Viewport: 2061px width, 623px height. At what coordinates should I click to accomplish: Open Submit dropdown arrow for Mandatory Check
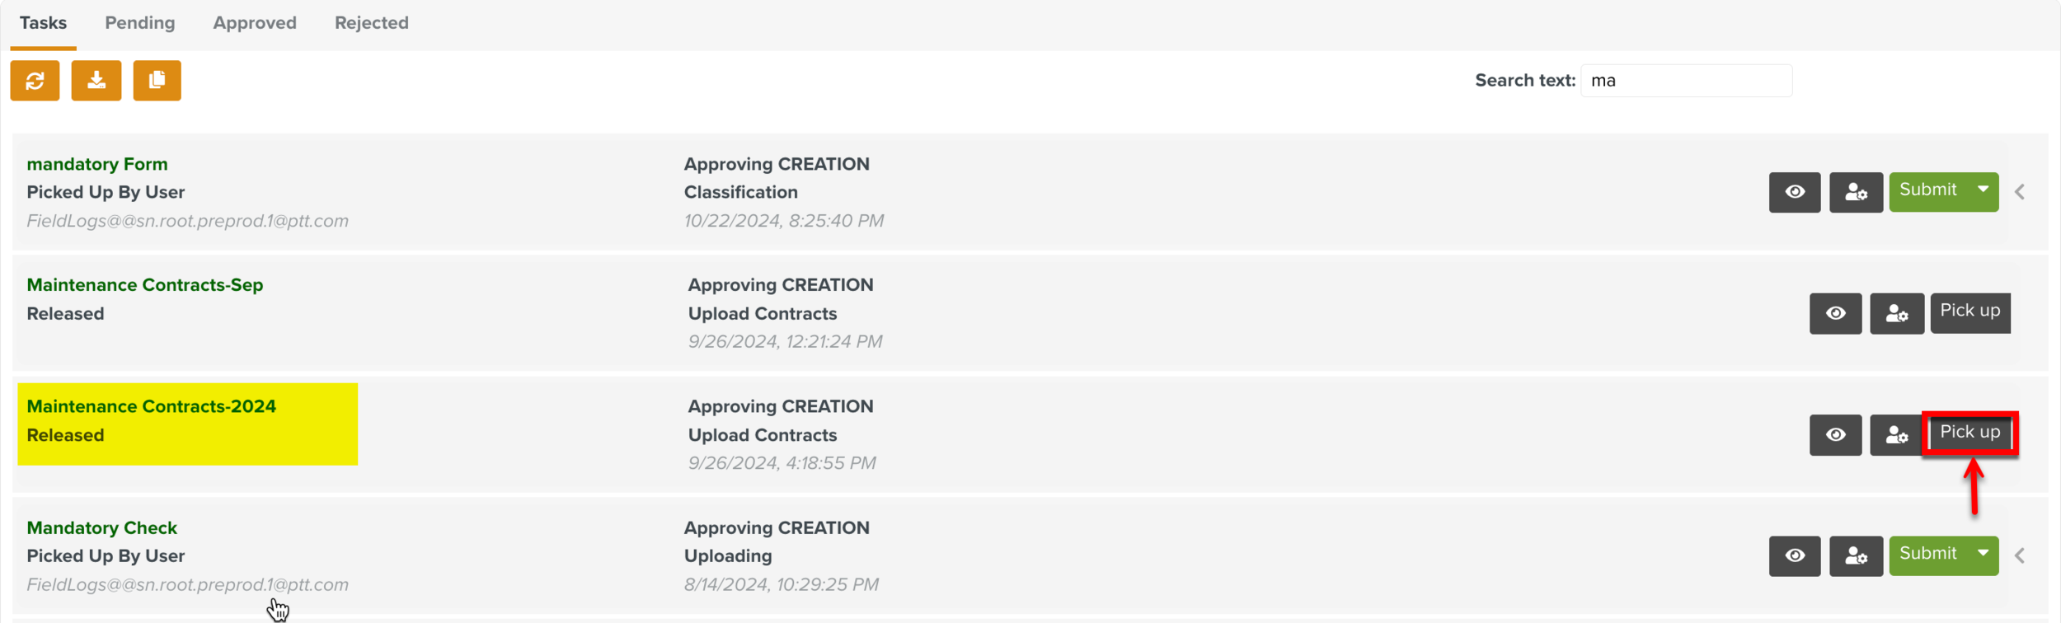click(1983, 554)
